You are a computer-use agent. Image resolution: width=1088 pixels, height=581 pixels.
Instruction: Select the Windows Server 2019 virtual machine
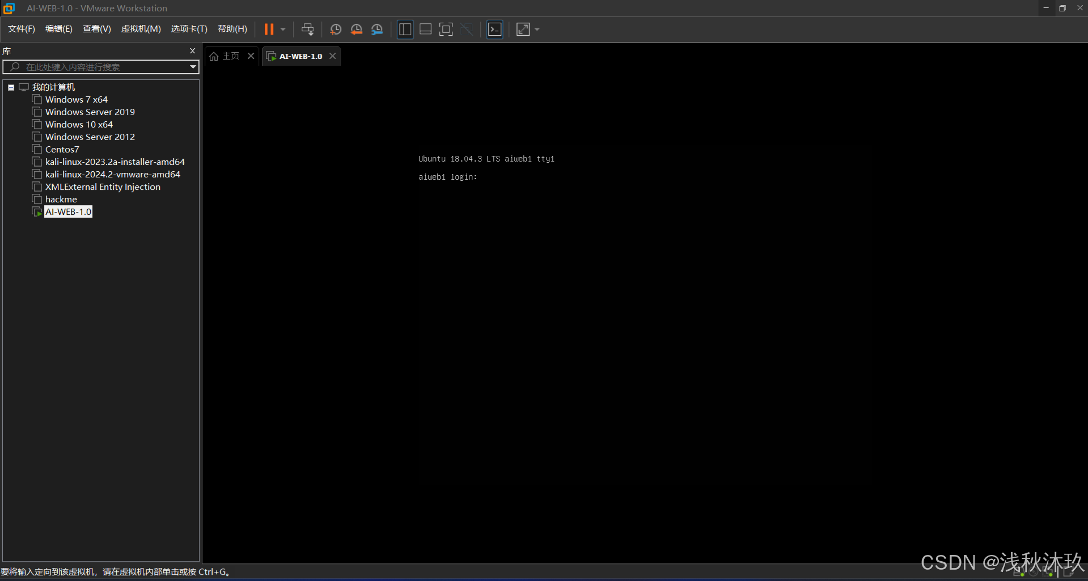[90, 112]
